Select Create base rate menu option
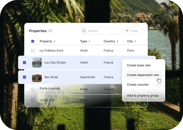 (x=139, y=65)
